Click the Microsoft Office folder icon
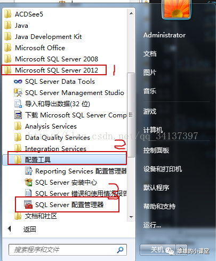The width and height of the screenshot is (216, 261). [7, 48]
